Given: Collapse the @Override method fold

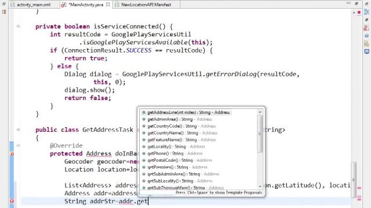Looking at the screenshot, I should coord(18,146).
